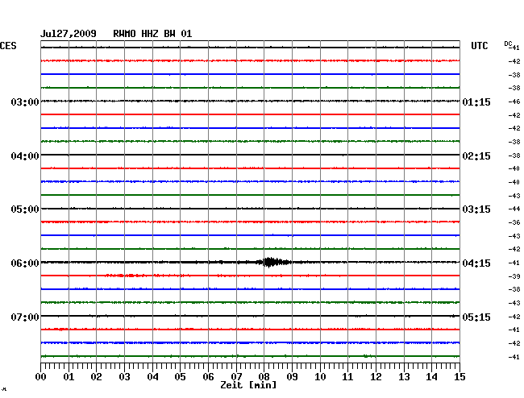Click the seismic event burst on the 06:00 trace
Screen dimensions: 524x398
coord(272,263)
